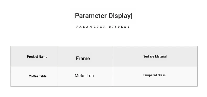Select the spaced PARAMETER DISPLAY subtitle

pyautogui.click(x=103, y=27)
